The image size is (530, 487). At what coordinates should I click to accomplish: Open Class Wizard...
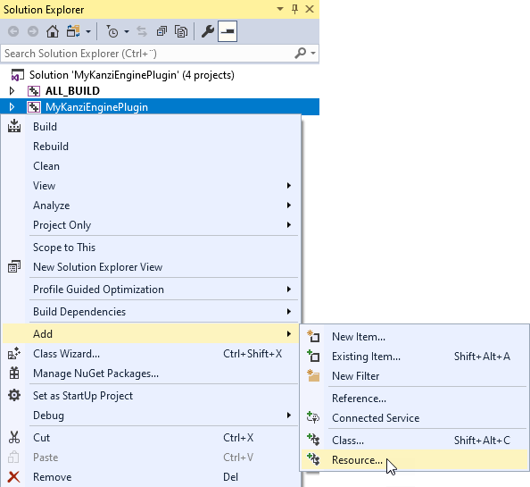pyautogui.click(x=151, y=353)
